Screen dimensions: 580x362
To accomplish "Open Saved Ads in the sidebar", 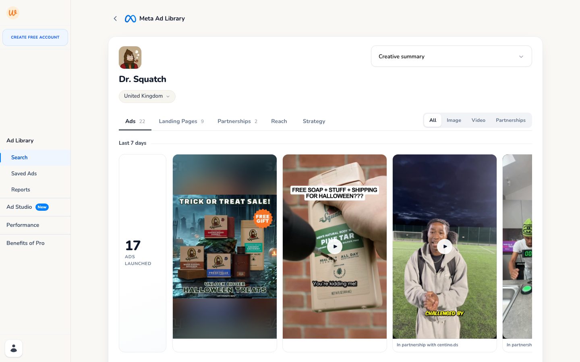I will [x=35, y=173].
